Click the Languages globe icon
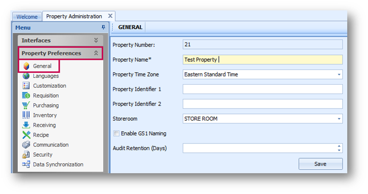 click(x=26, y=76)
